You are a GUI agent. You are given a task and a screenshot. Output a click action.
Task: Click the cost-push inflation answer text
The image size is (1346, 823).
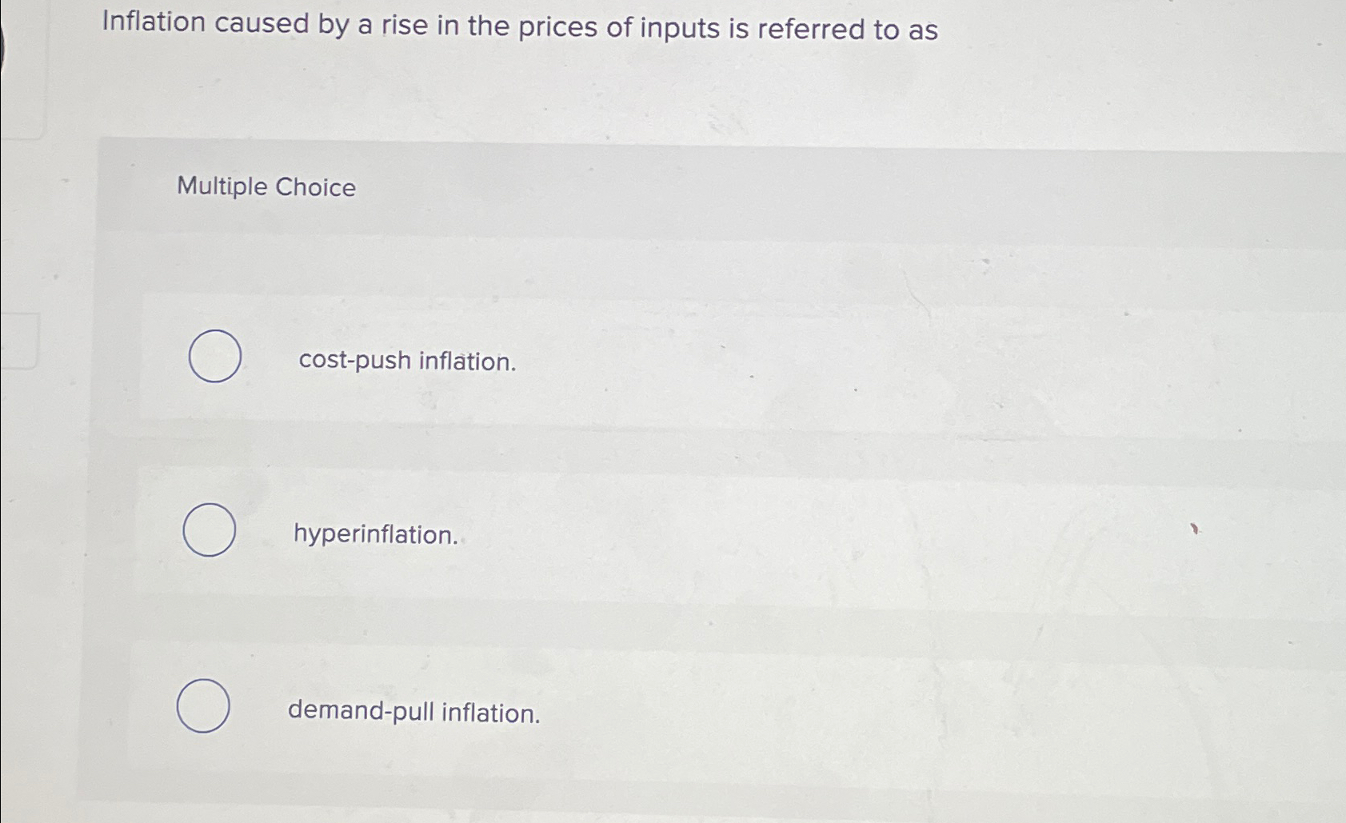406,362
